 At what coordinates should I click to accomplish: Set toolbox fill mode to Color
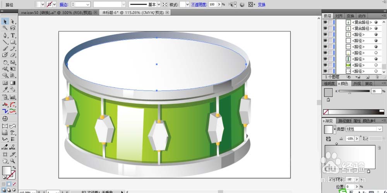(3, 184)
